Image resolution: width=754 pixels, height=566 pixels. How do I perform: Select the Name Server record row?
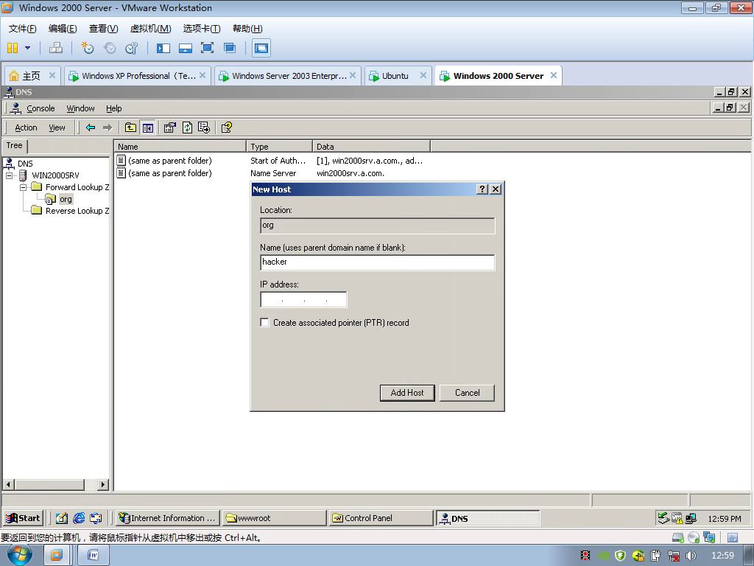[x=250, y=173]
